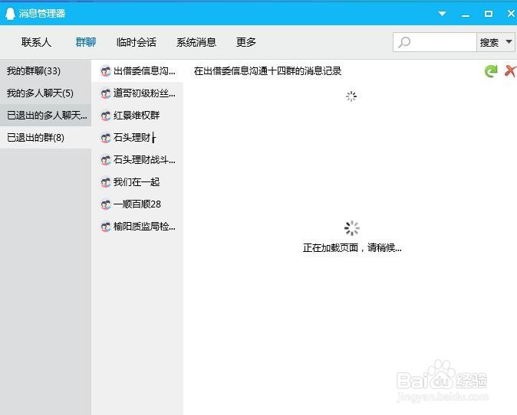Select 已退出的群(8) category
The height and width of the screenshot is (415, 517).
(45, 138)
